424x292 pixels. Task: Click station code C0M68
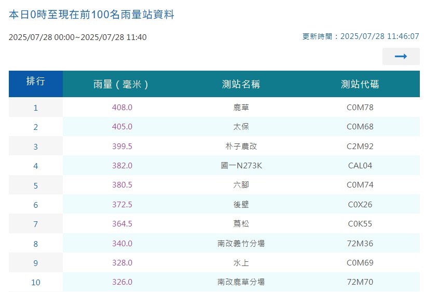pyautogui.click(x=360, y=127)
